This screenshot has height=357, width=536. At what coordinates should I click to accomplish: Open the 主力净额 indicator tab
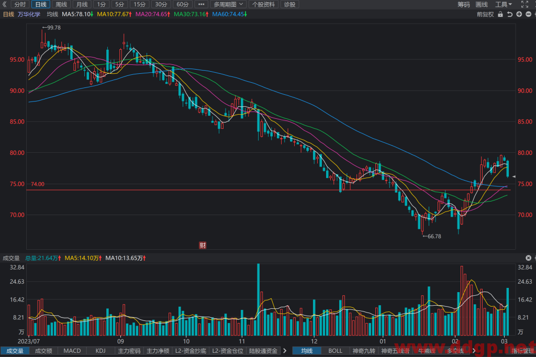pyautogui.click(x=158, y=351)
